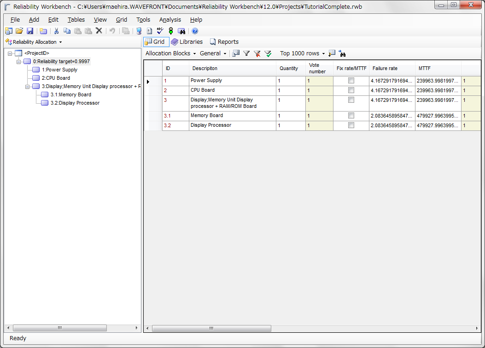485x348 pixels.
Task: Select 1:Power Supply in the tree
Action: [x=59, y=70]
